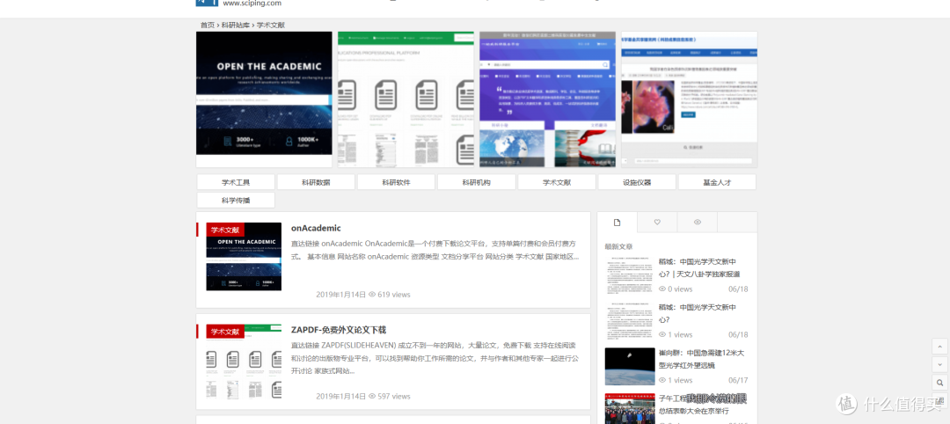This screenshot has height=424, width=950.
Task: Click 学术文献 in the breadcrumb
Action: [270, 25]
